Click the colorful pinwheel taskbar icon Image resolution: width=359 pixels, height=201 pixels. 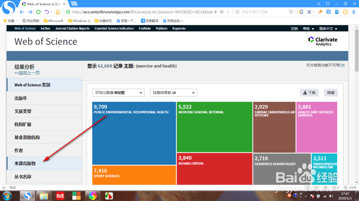[93, 196]
